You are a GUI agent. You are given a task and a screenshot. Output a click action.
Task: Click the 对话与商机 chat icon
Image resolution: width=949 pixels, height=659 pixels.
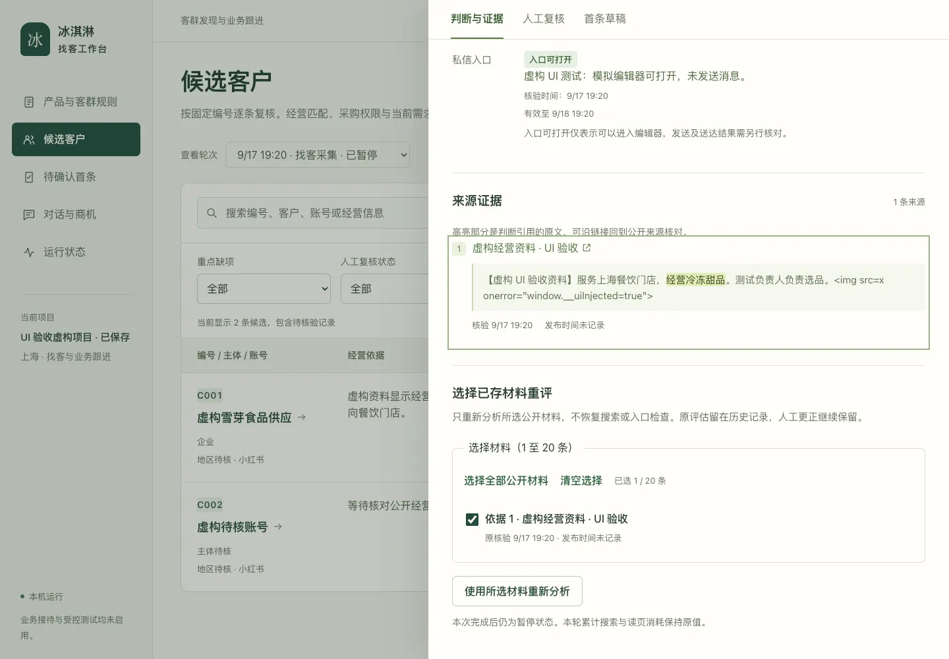click(x=29, y=215)
